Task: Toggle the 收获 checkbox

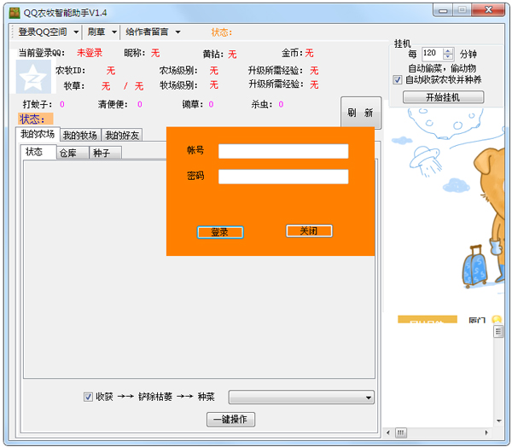Action: coord(89,397)
